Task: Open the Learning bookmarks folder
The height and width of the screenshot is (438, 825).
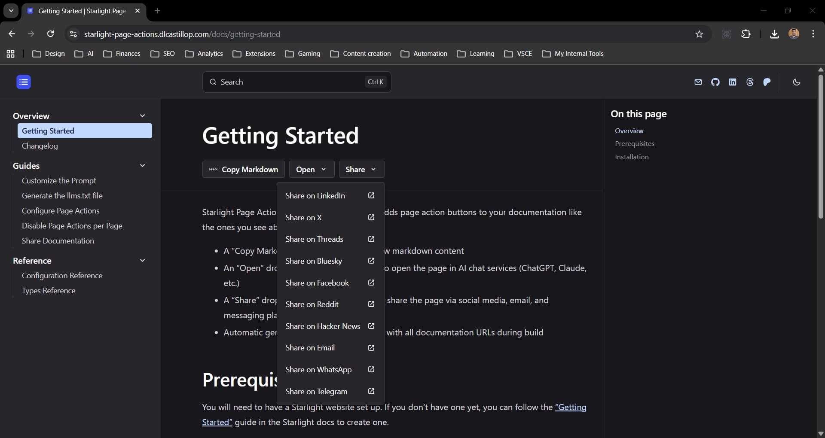Action: coord(476,53)
